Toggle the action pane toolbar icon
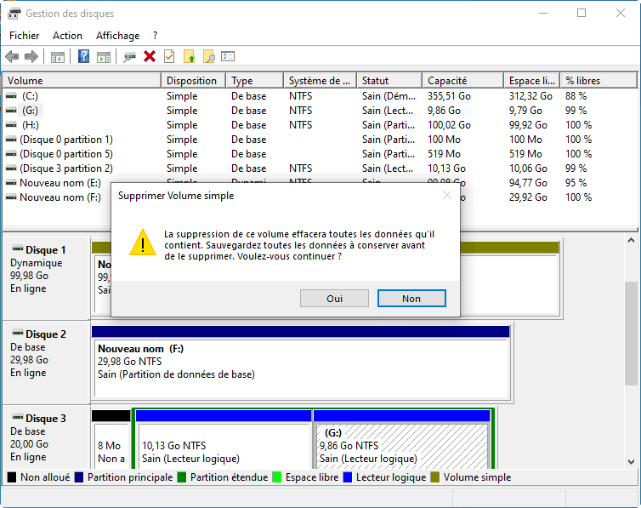This screenshot has height=508, width=641. coord(104,56)
